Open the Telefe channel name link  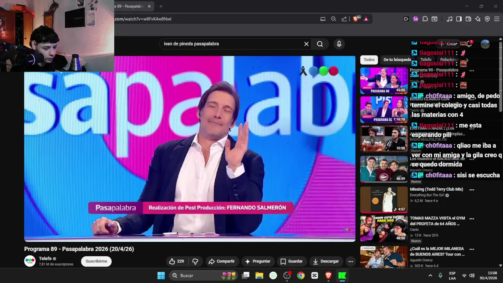45,259
